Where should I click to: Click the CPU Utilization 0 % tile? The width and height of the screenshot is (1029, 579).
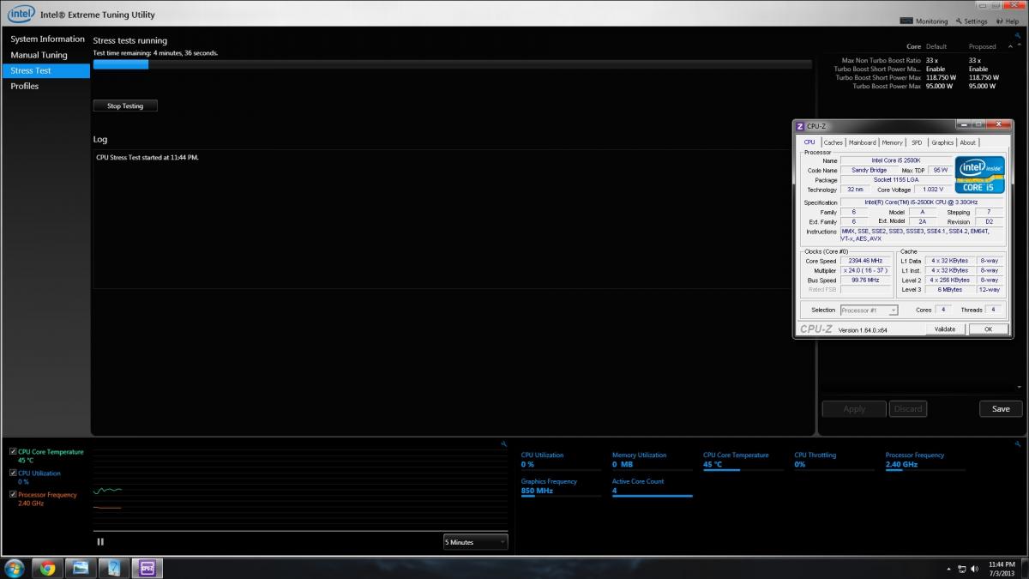tap(561, 461)
